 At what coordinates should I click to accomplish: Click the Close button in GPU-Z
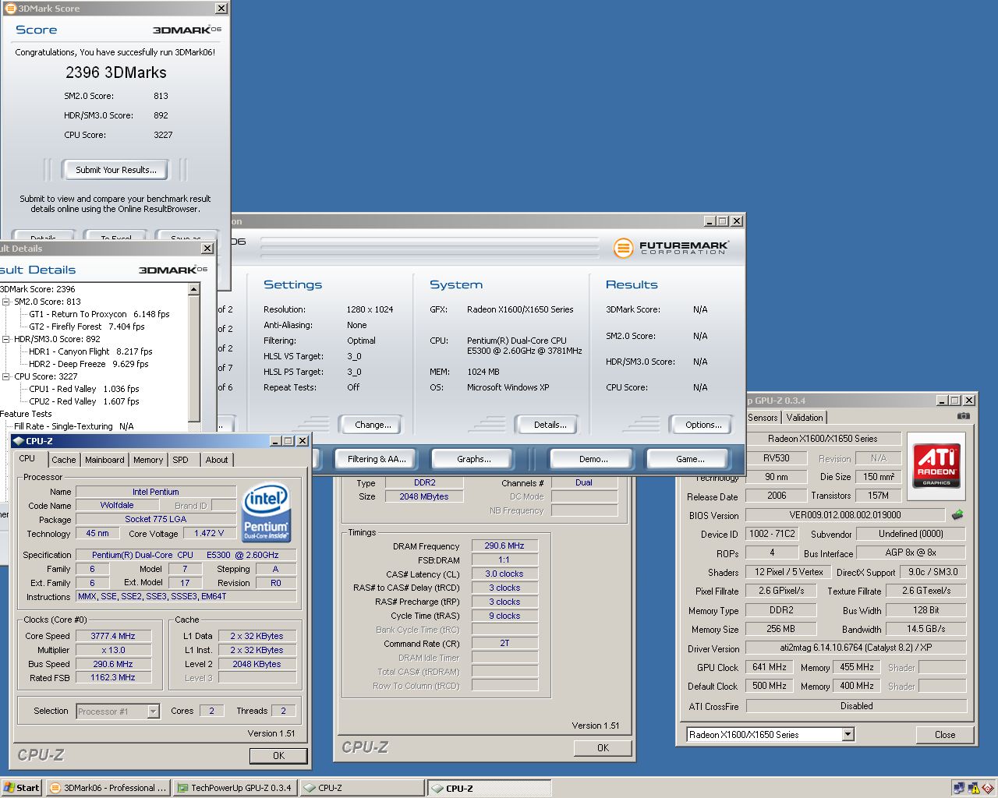[945, 734]
